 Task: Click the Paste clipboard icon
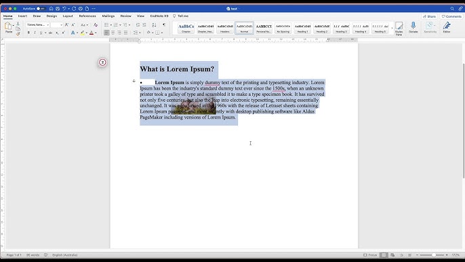(8, 26)
